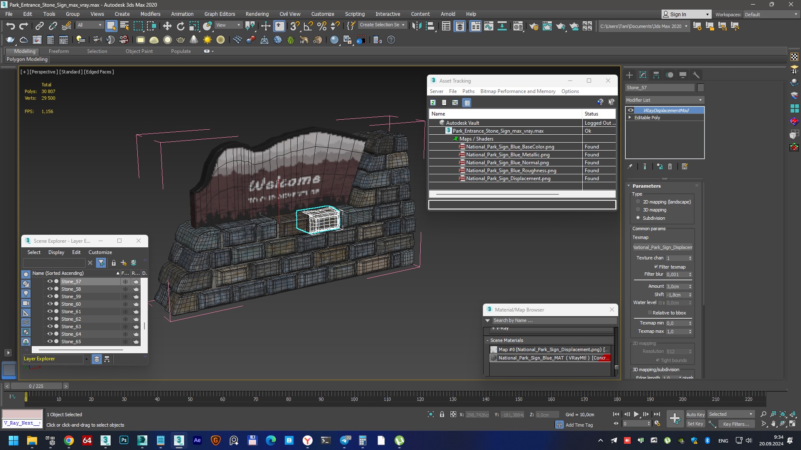Click Remove modifier trash icon
Image resolution: width=801 pixels, height=450 pixels.
(x=670, y=166)
